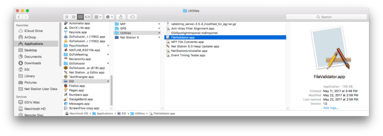Open the gear Action menu
383x136 pixels.
109,17
